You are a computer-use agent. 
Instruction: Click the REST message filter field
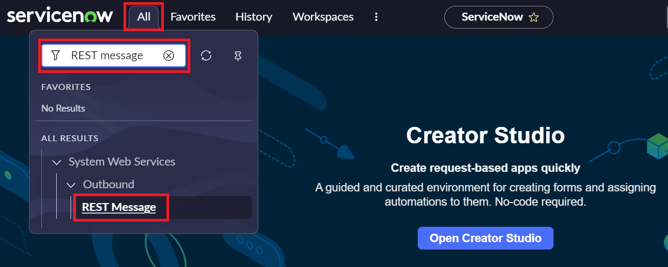[x=114, y=56]
